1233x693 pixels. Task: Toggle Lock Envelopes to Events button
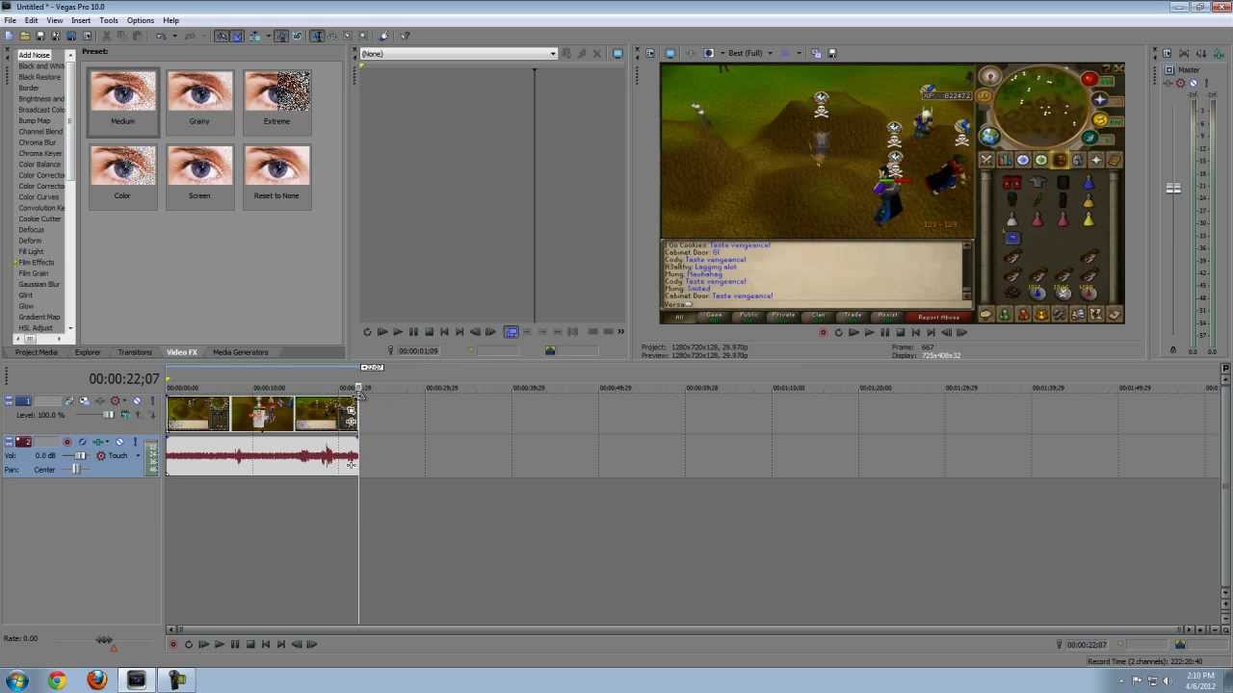pyautogui.click(x=281, y=36)
